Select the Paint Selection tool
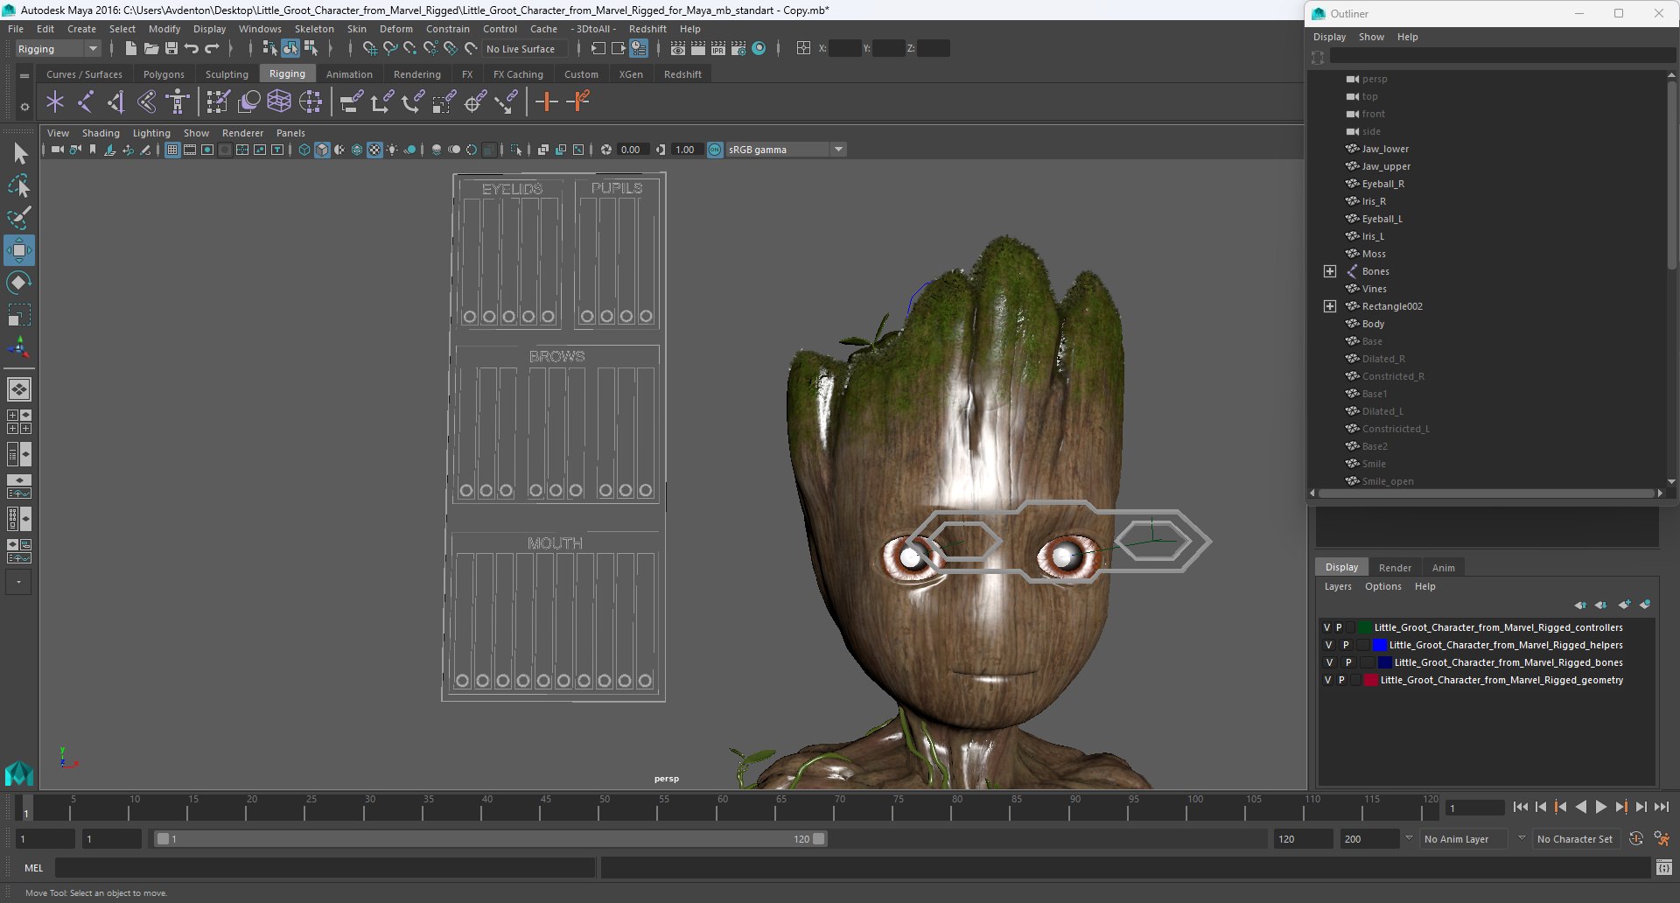 click(x=18, y=218)
